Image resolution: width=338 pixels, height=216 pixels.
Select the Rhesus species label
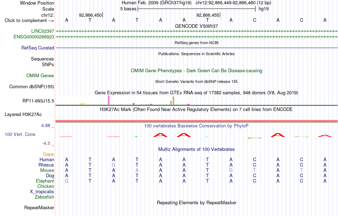pos(46,165)
